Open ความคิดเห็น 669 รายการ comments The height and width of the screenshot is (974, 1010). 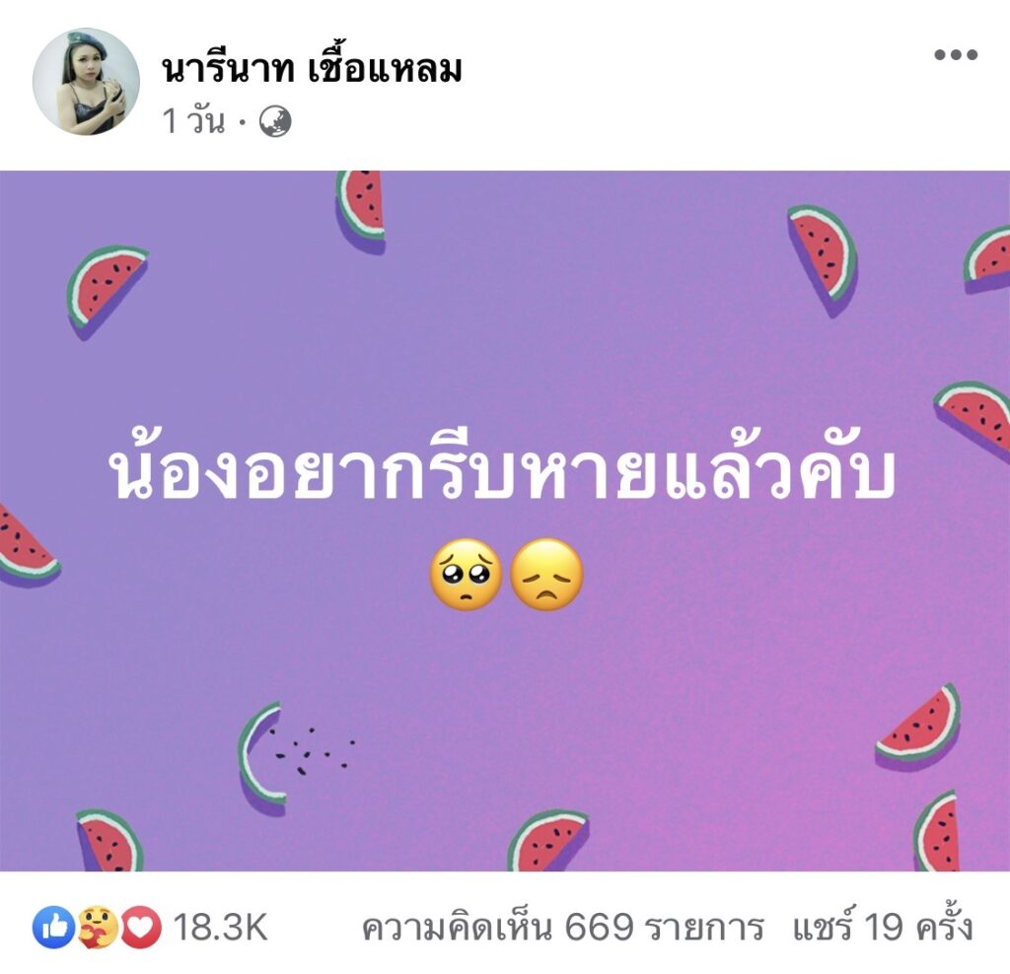tap(562, 928)
